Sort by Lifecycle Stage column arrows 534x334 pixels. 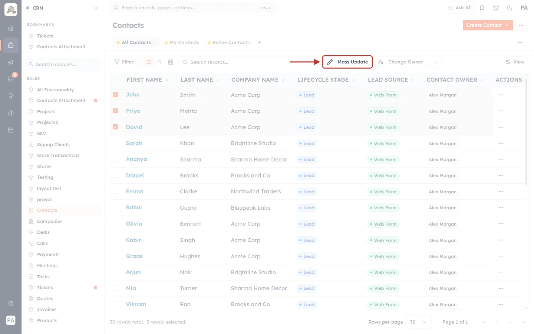353,80
